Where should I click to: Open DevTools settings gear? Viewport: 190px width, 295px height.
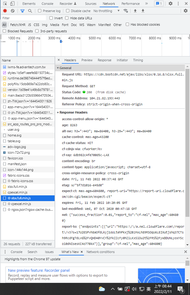click(x=170, y=3)
